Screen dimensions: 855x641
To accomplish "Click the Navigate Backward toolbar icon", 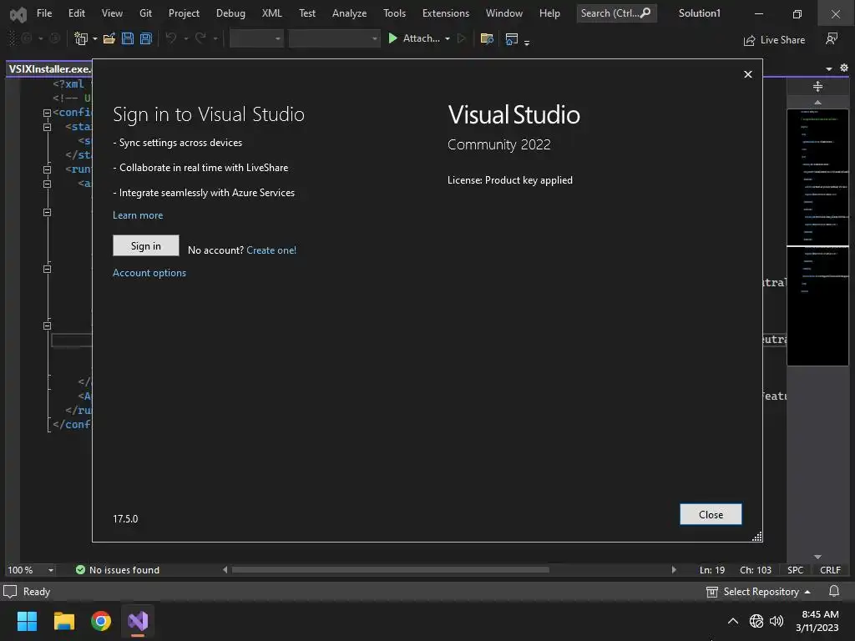I will pos(26,38).
